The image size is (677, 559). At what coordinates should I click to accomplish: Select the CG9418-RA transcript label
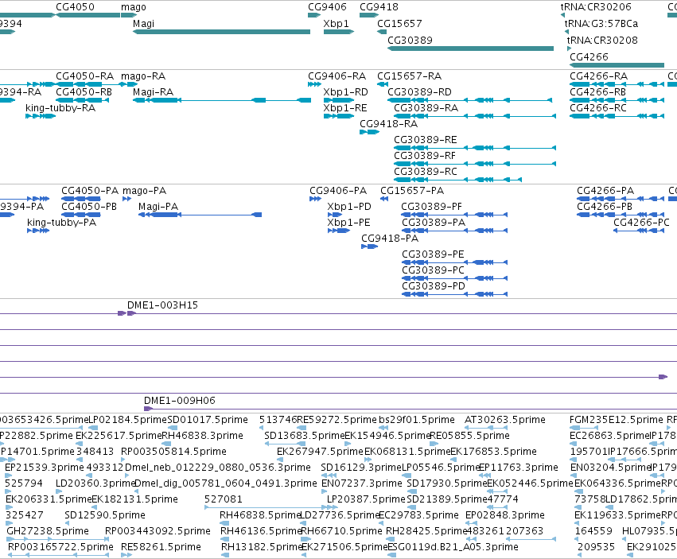pyautogui.click(x=388, y=124)
